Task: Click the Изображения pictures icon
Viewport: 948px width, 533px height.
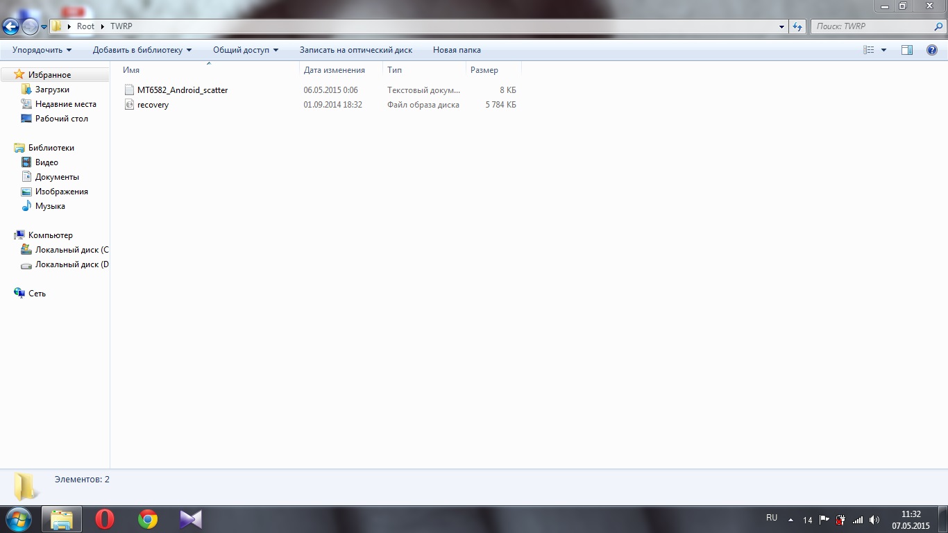Action: click(26, 192)
